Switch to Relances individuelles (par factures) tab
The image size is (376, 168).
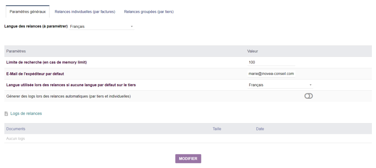[85, 12]
